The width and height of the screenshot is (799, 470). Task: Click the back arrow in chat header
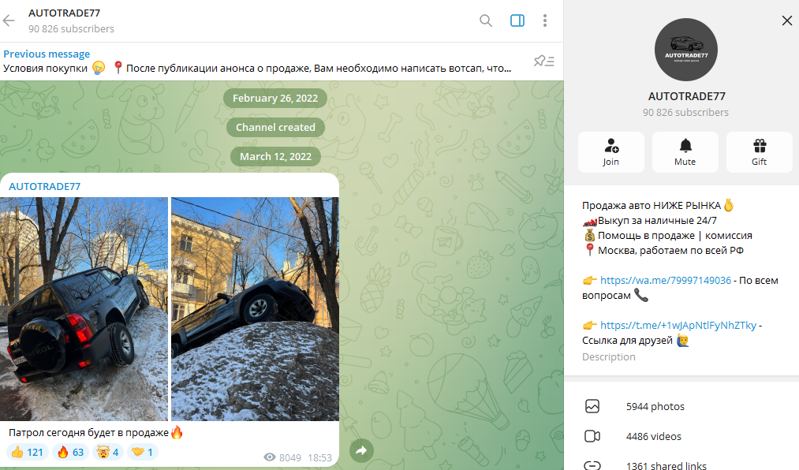[x=9, y=21]
